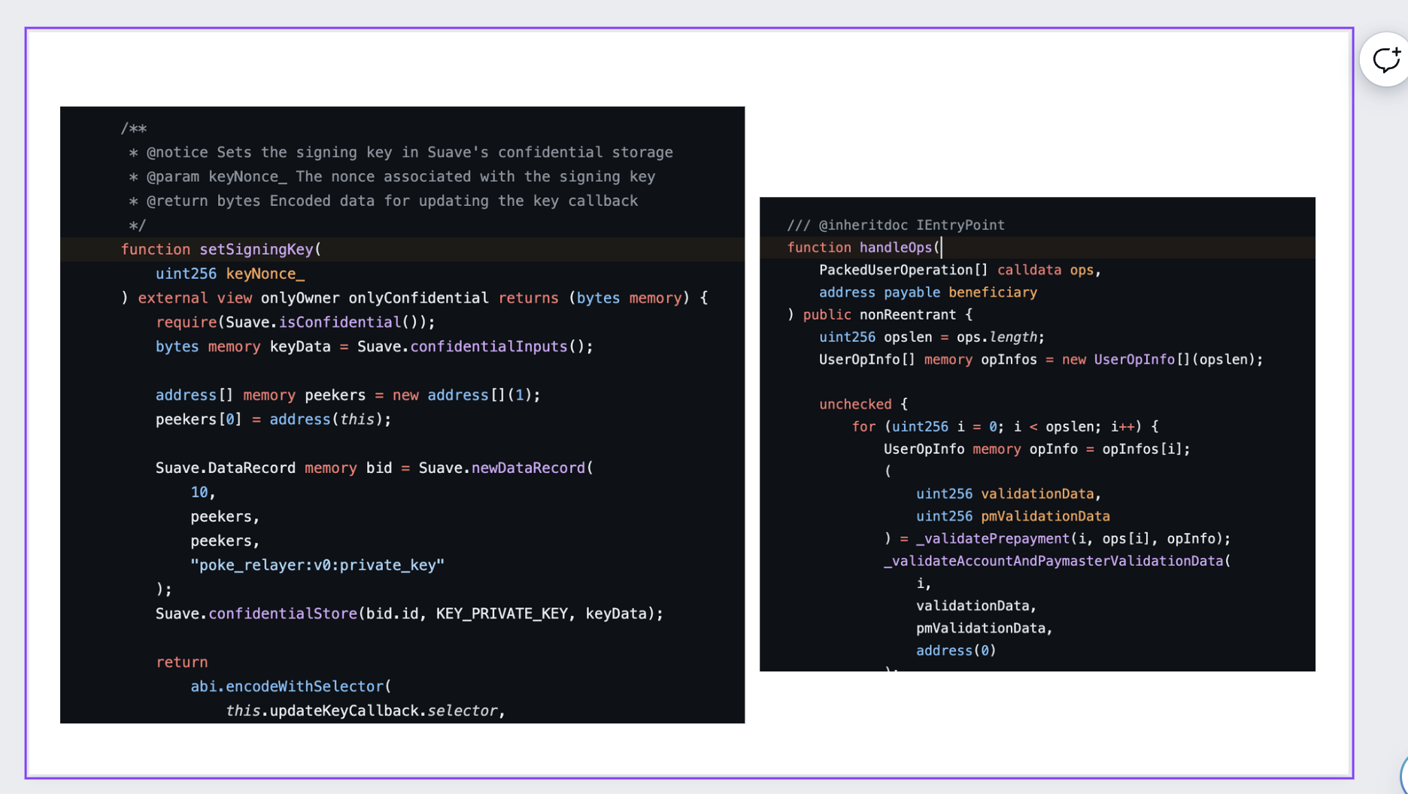Click the 'UserOpInfo memory opInfo = opInfos[i];' line
1408x794 pixels.
pyautogui.click(x=1037, y=450)
